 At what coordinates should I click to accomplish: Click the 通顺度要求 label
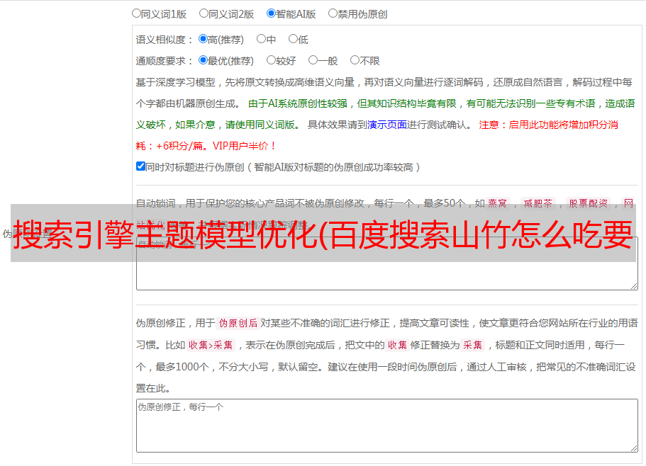pyautogui.click(x=165, y=62)
